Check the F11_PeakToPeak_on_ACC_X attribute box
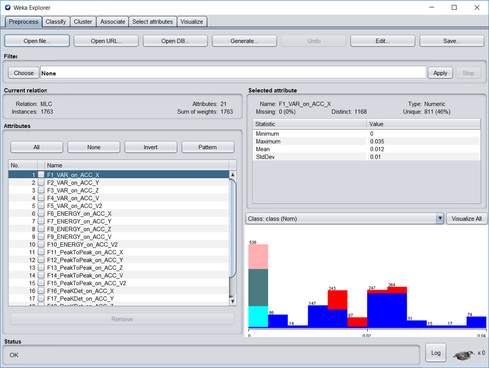 click(x=41, y=252)
